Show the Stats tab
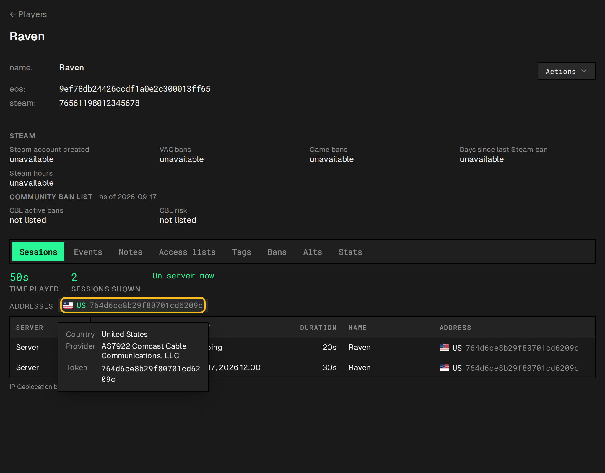 350,252
